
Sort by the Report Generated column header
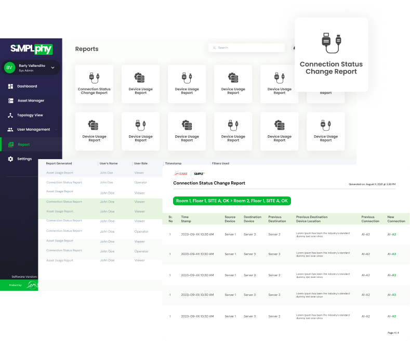pos(59,163)
